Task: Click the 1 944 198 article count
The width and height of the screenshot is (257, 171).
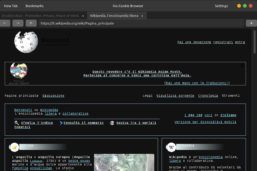Action: coord(193,115)
